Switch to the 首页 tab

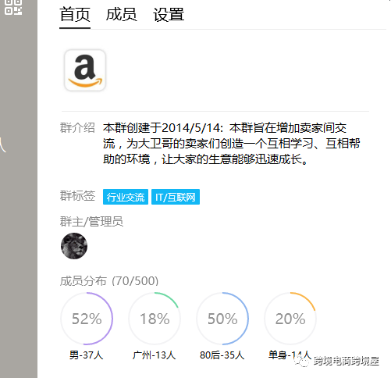(75, 15)
